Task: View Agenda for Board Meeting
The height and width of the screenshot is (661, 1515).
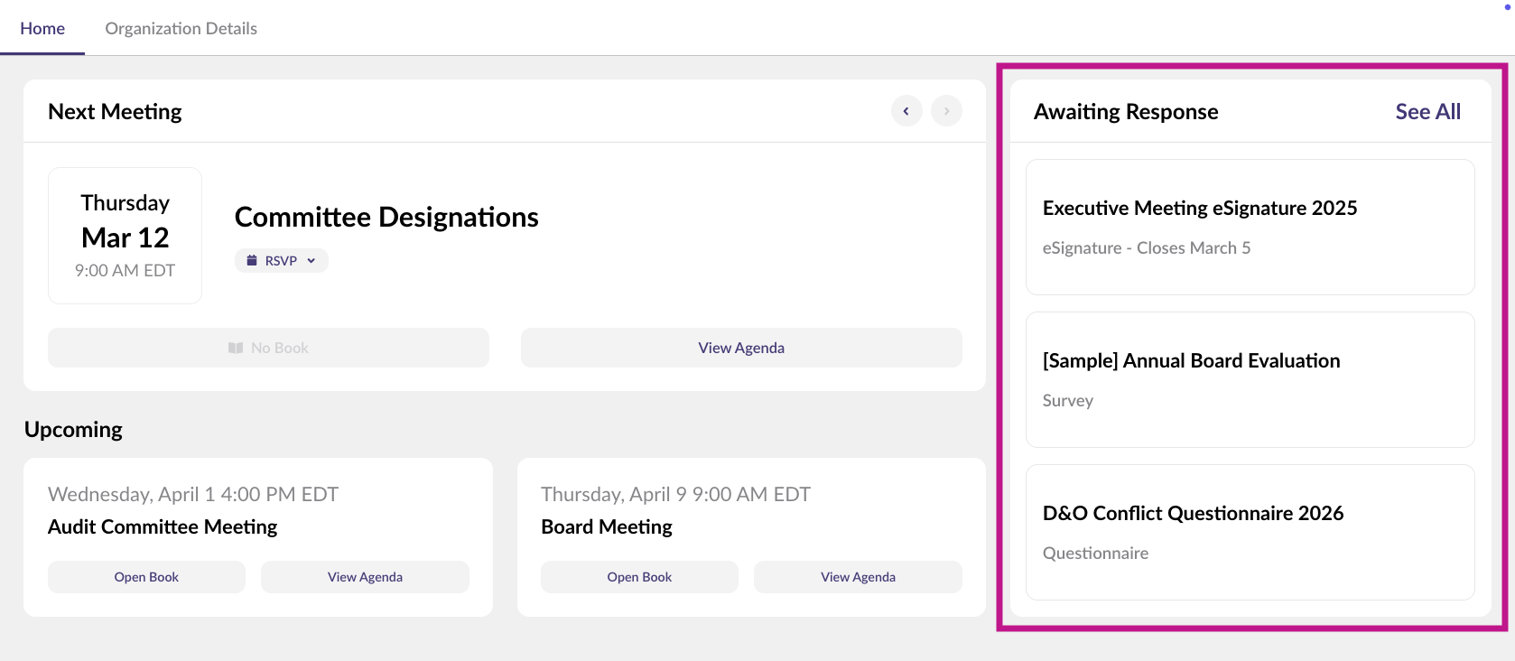Action: pyautogui.click(x=858, y=577)
